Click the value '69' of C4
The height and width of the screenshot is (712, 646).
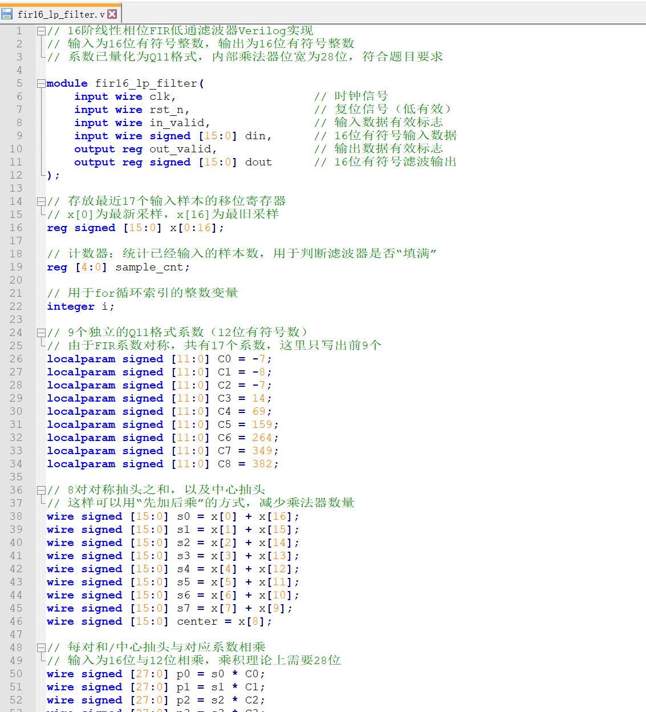(259, 411)
